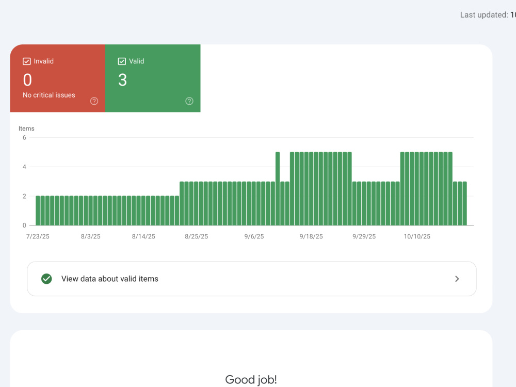Open help icon on Invalid card

[x=94, y=101]
